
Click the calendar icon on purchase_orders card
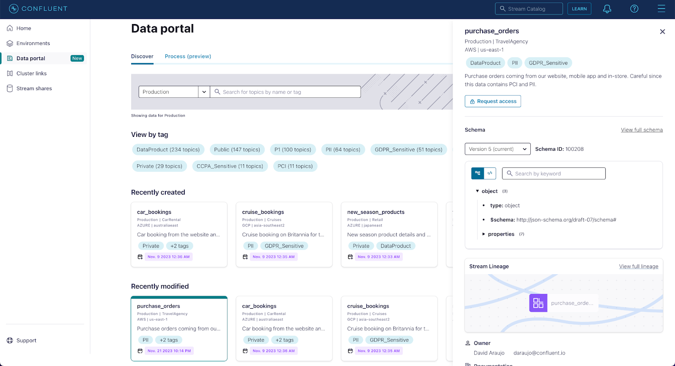pos(140,351)
